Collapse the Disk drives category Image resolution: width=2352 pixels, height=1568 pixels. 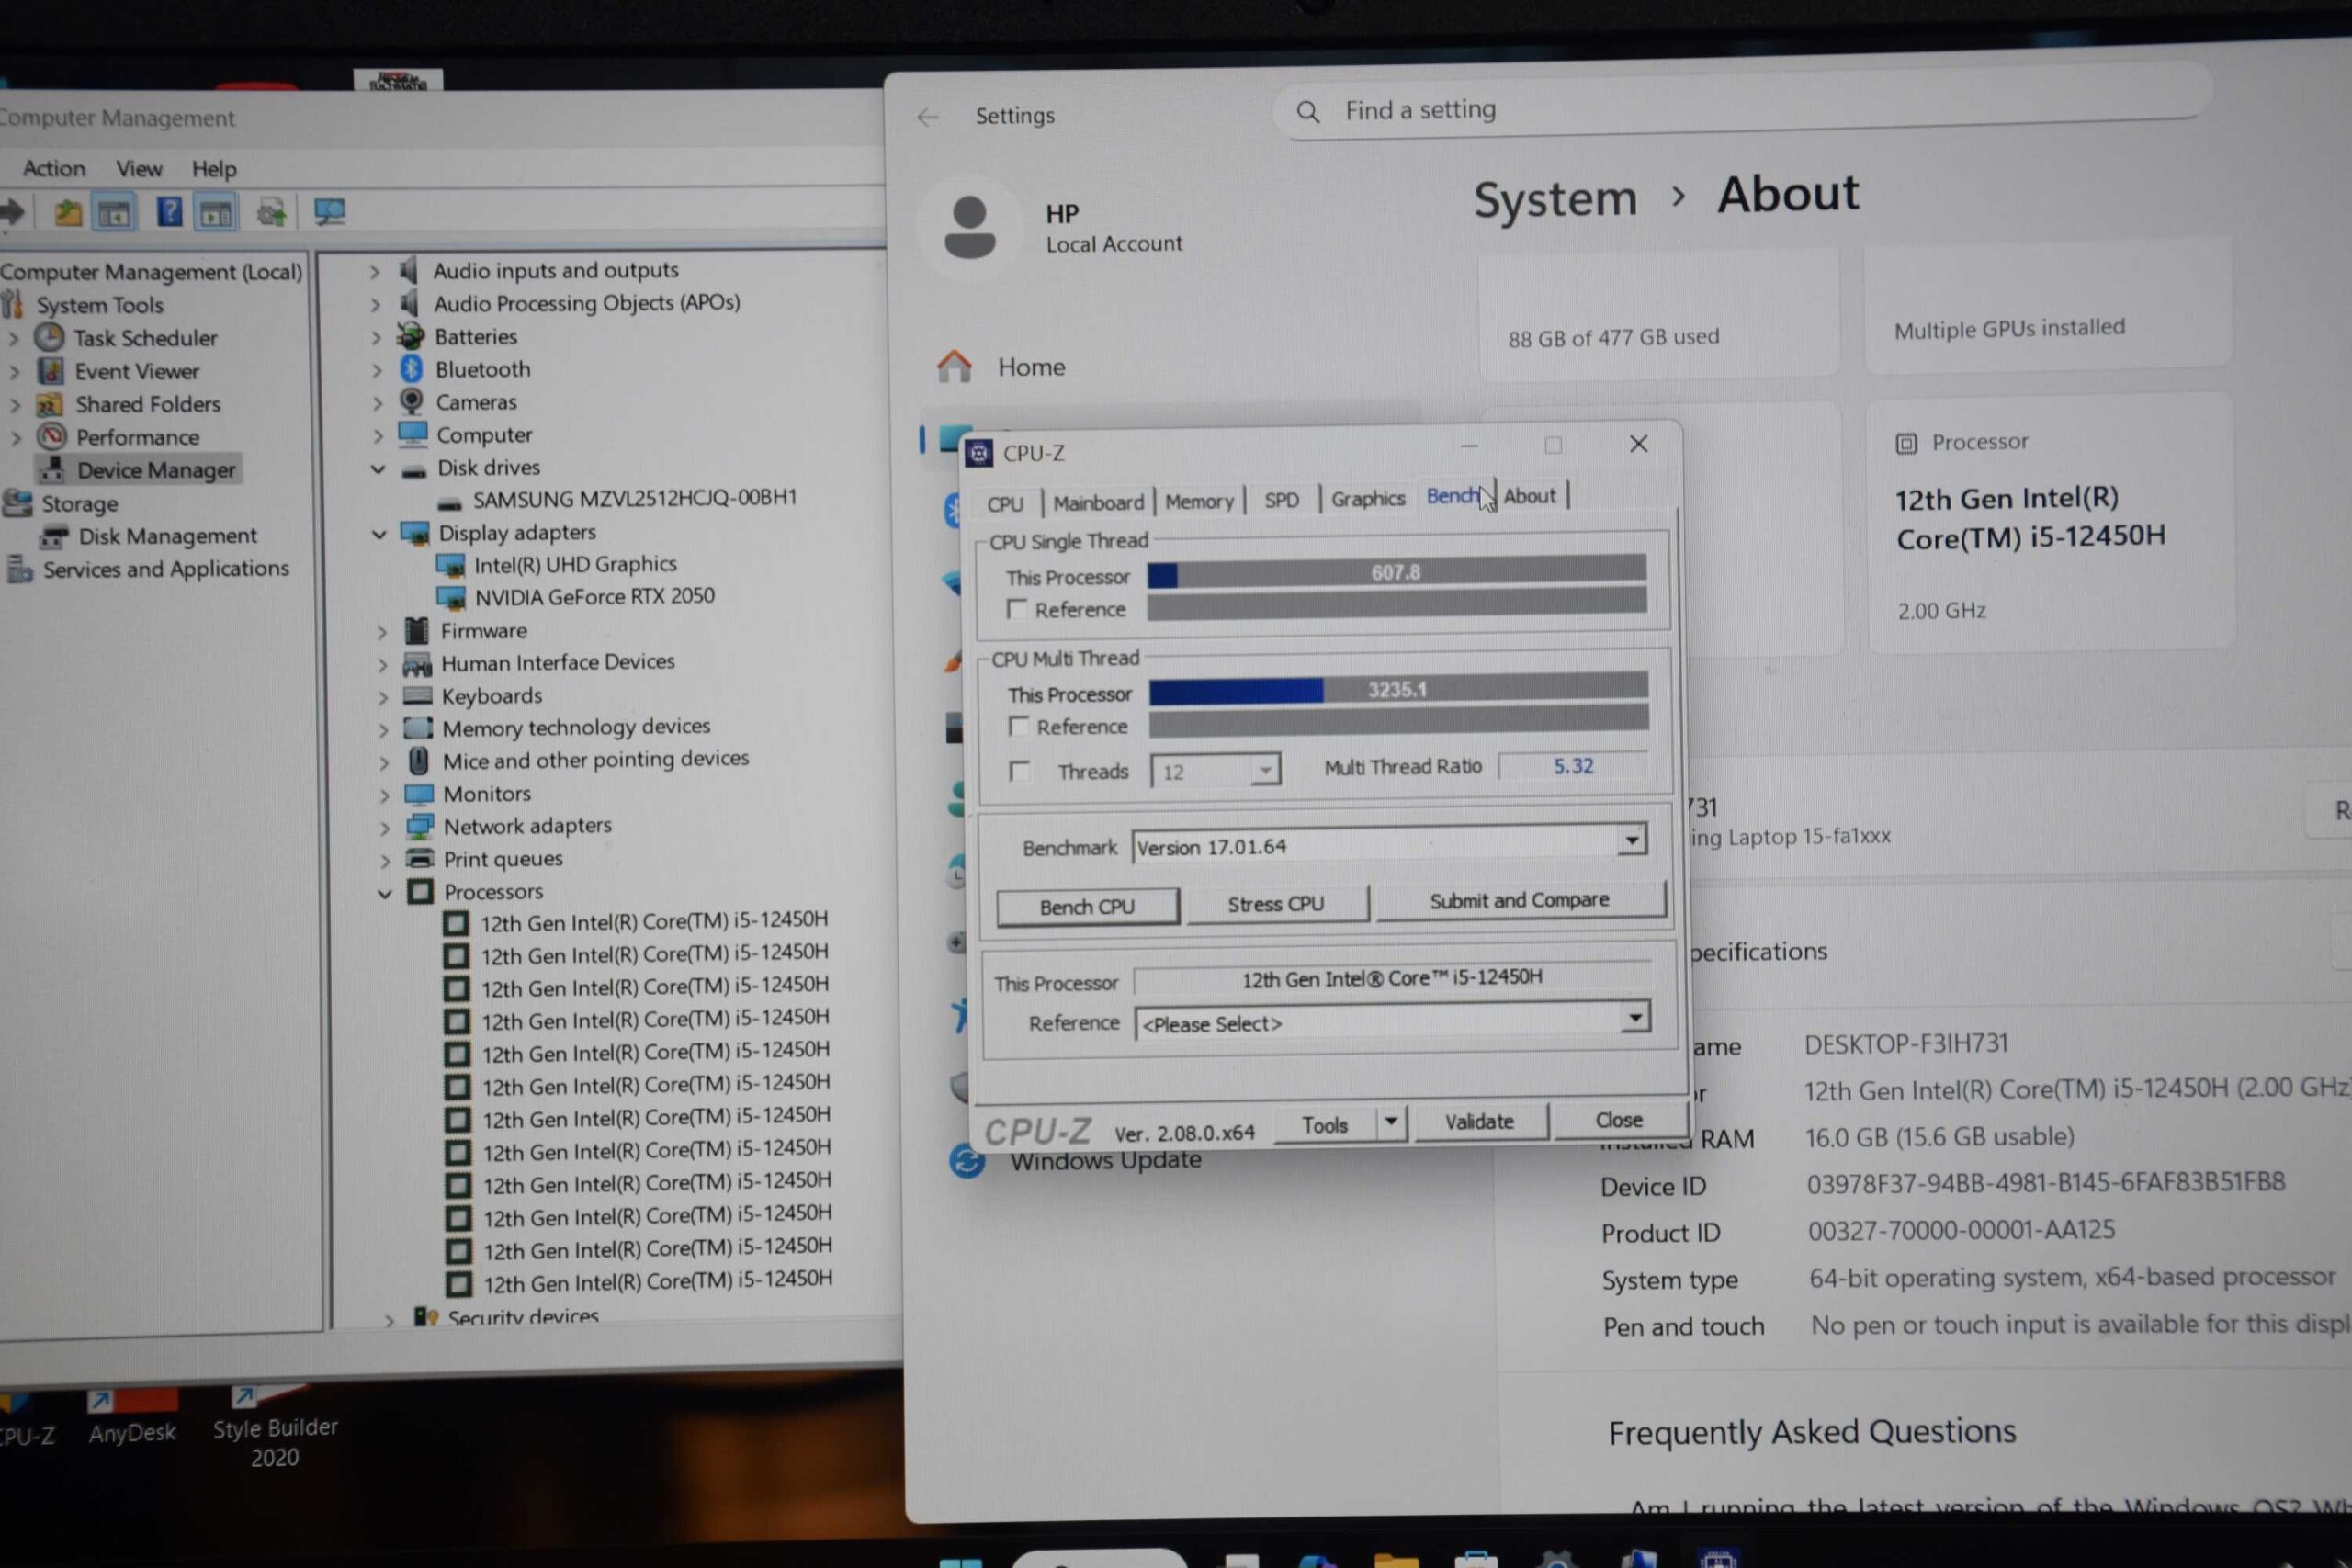[378, 468]
